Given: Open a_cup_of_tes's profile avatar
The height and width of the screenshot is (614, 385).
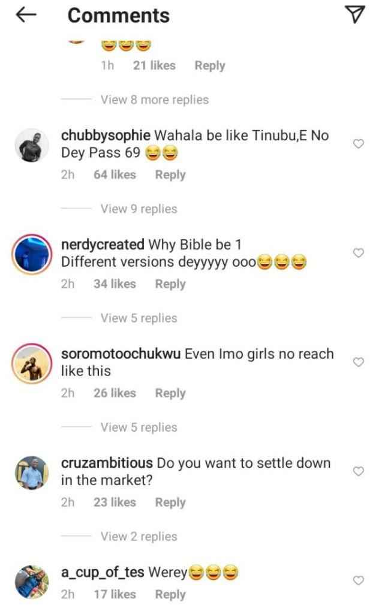Looking at the screenshot, I should (32, 582).
